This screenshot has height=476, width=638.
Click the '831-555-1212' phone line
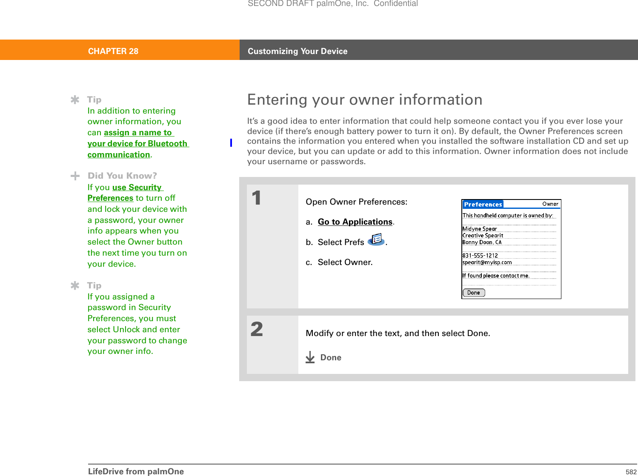coord(480,256)
